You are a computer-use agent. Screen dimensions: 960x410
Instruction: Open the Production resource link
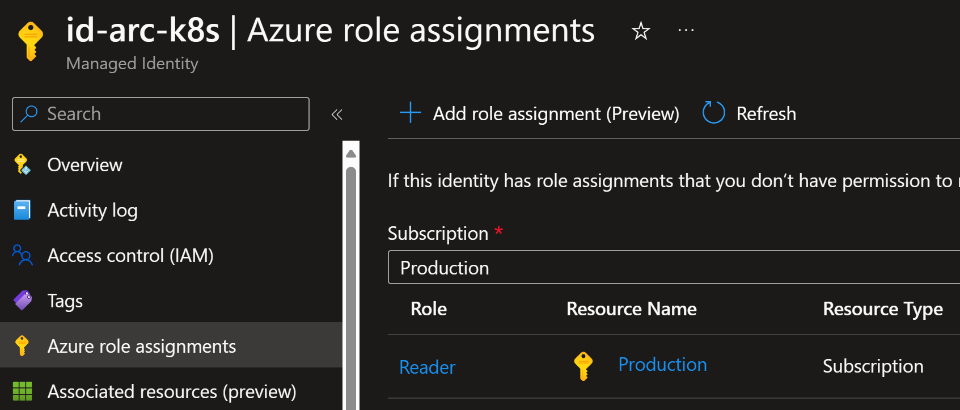(x=662, y=365)
